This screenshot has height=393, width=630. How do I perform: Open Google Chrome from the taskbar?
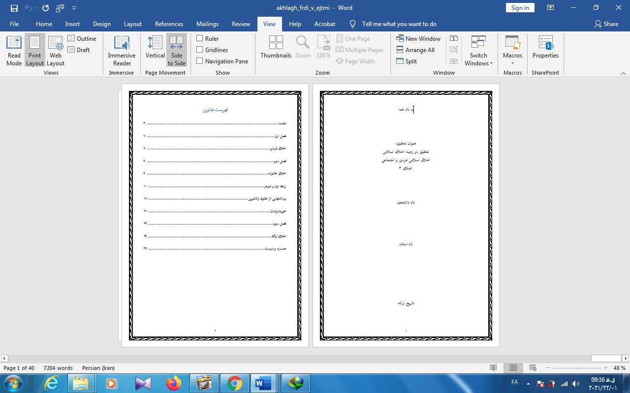pyautogui.click(x=235, y=383)
